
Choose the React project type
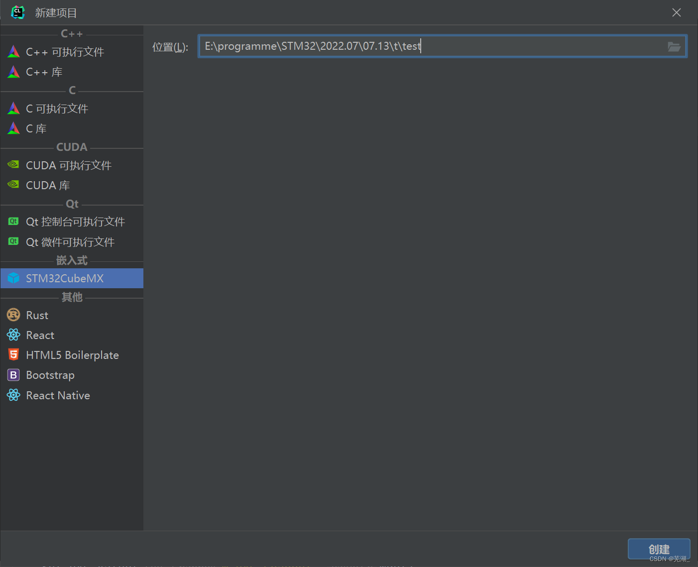tap(72, 335)
